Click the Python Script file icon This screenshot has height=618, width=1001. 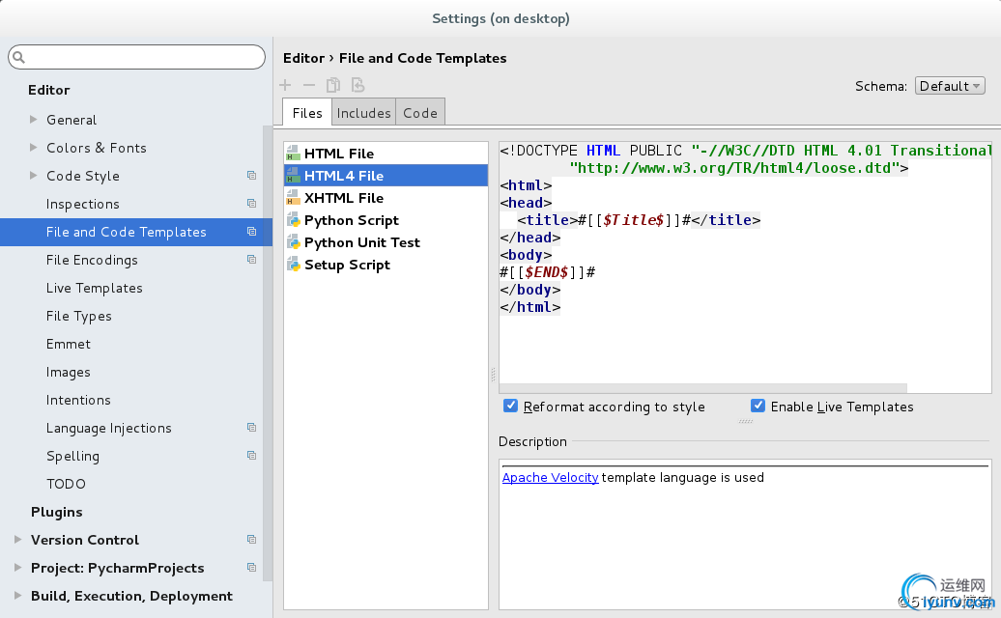point(293,220)
